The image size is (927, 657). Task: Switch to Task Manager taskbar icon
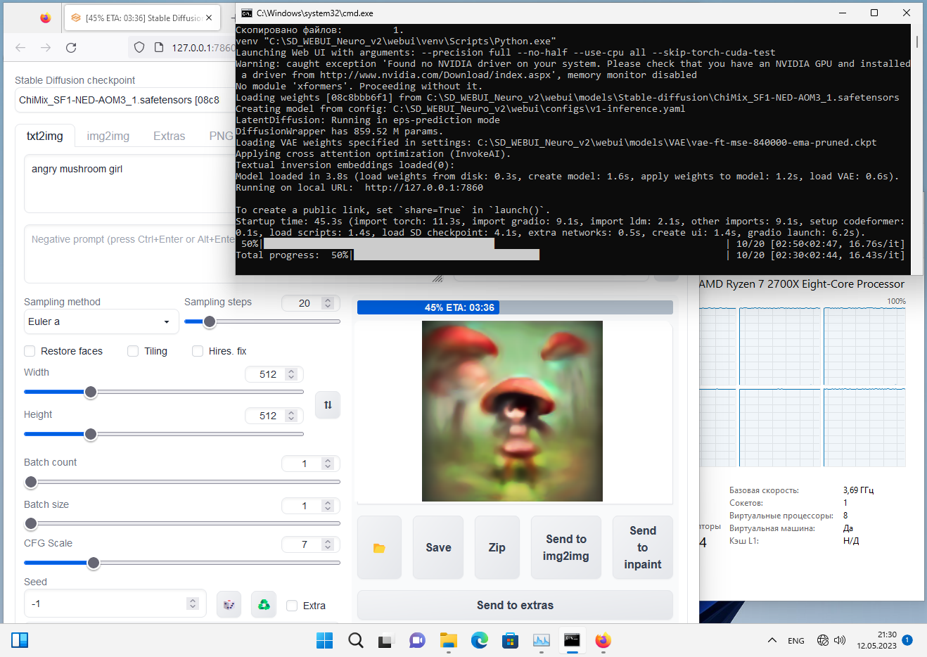coord(542,640)
